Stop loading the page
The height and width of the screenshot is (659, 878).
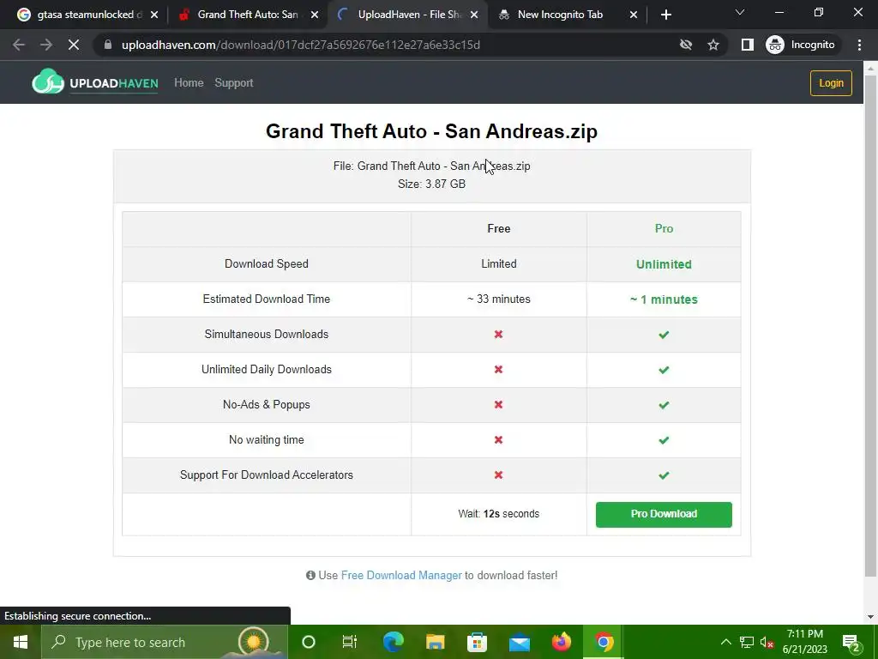[74, 45]
